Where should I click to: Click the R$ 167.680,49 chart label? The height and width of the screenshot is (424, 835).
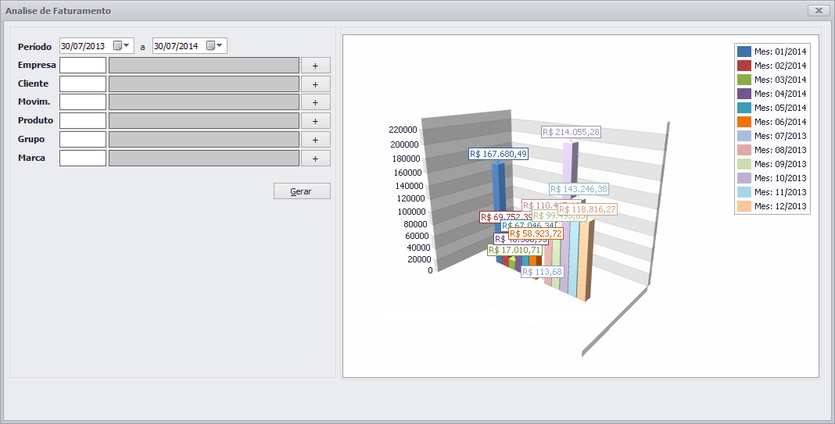[x=499, y=155]
